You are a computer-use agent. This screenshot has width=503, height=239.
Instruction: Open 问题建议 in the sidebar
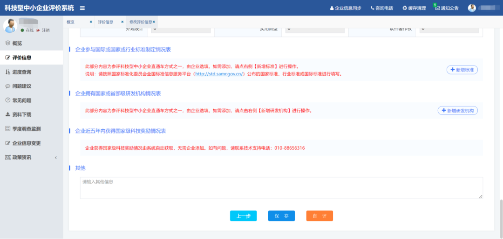[22, 86]
